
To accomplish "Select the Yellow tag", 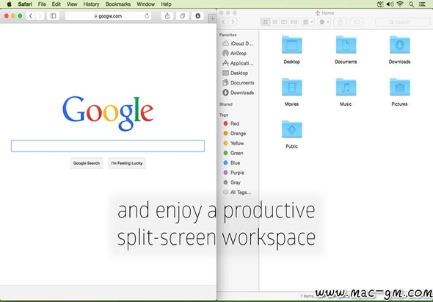I will point(233,143).
